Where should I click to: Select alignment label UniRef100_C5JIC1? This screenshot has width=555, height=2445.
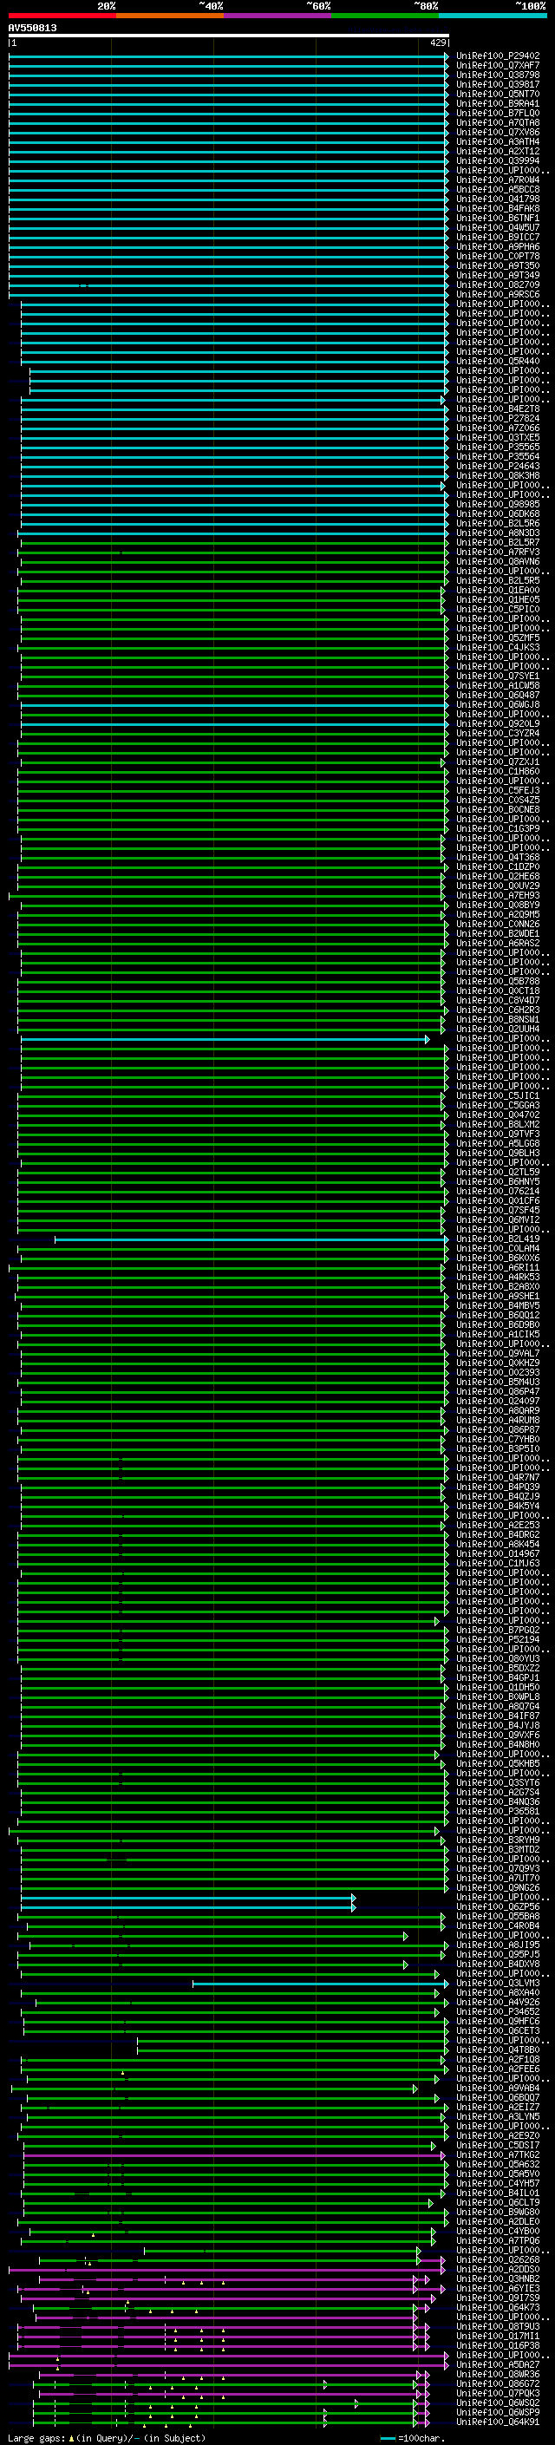[498, 1095]
